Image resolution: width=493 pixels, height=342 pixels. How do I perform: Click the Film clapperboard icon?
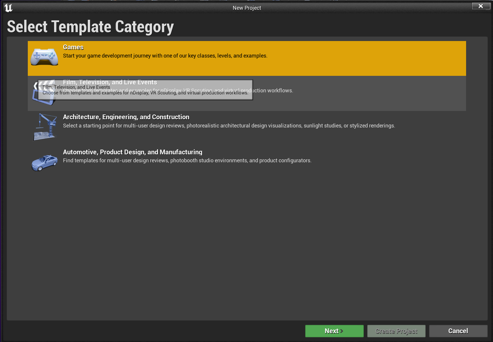click(44, 92)
